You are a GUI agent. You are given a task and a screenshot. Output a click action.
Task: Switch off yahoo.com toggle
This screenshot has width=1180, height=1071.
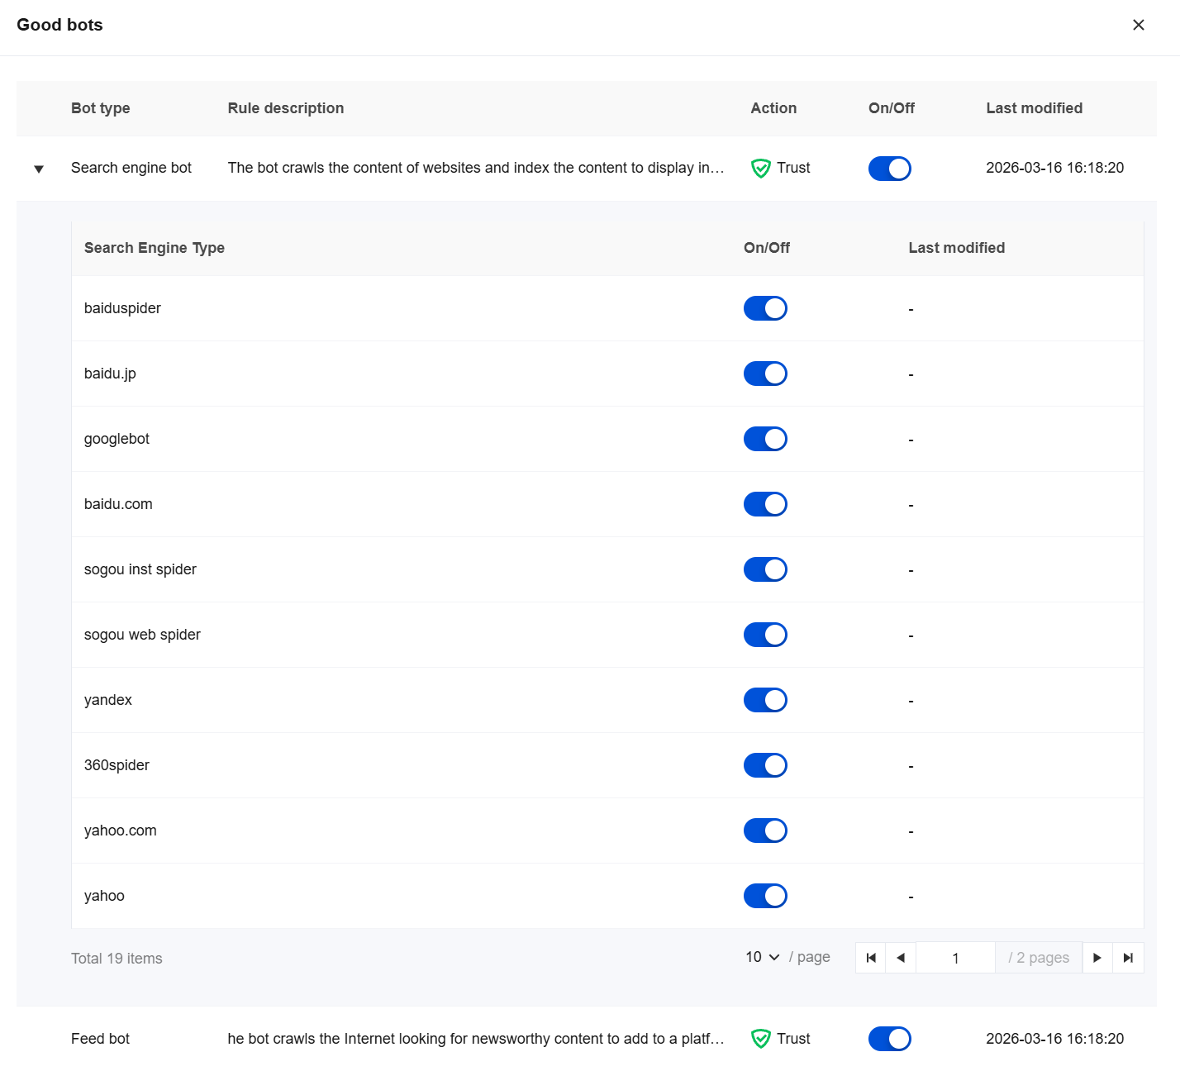tap(765, 831)
